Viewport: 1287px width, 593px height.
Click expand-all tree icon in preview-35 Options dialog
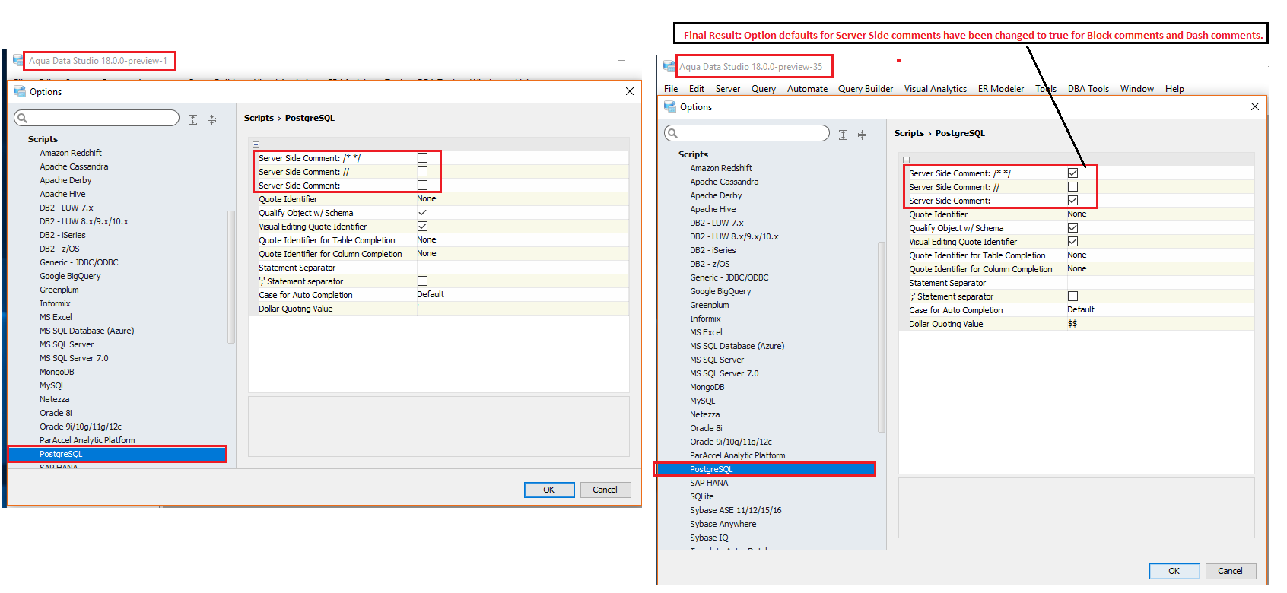pos(844,135)
